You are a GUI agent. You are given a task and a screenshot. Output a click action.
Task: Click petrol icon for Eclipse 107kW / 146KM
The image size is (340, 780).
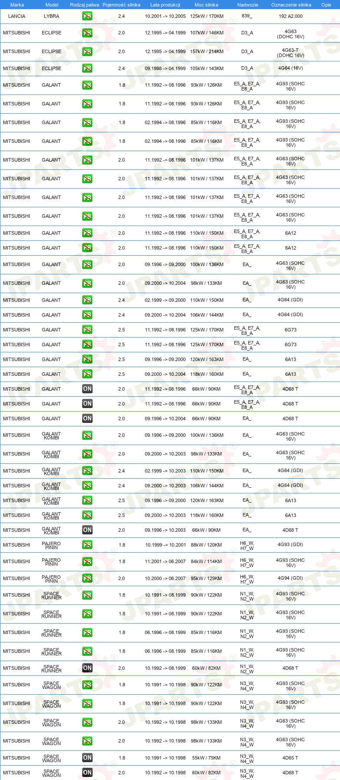87,33
